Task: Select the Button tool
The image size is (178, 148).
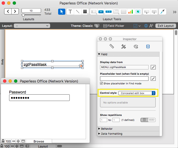Action: tap(101, 12)
